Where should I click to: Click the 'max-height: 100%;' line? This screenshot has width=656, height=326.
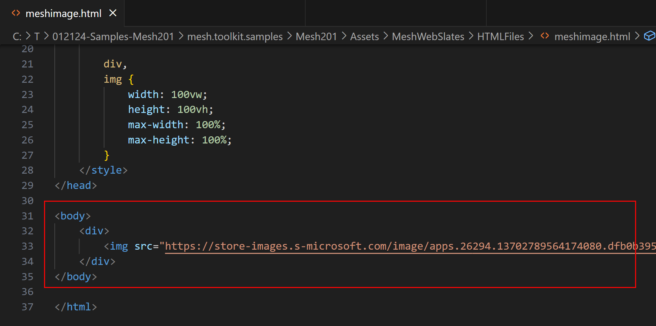click(x=180, y=140)
